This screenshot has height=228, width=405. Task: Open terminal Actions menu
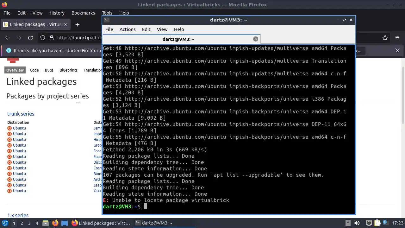point(128,29)
